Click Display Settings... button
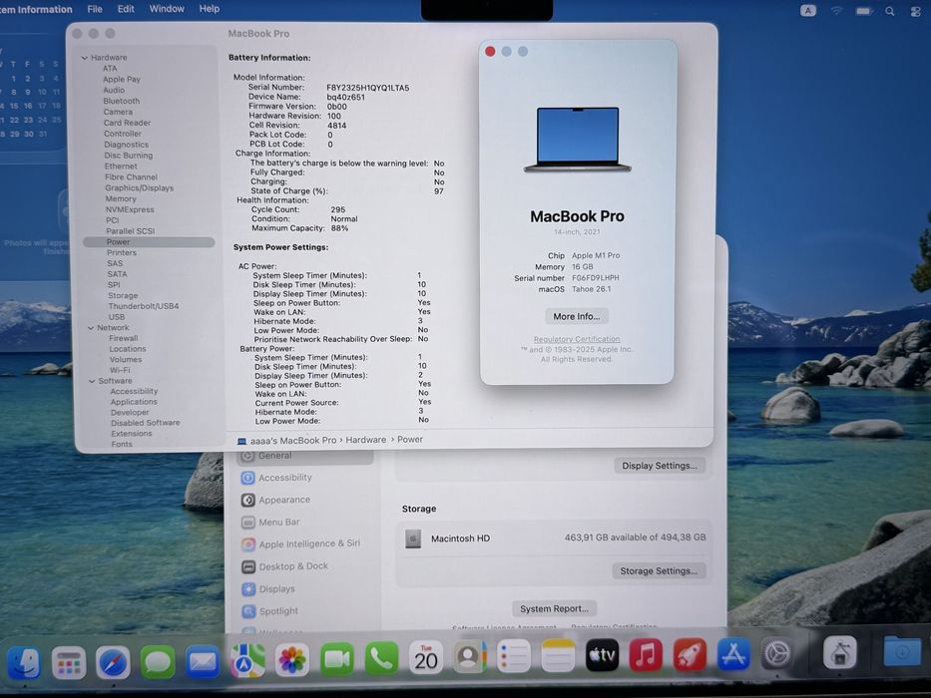The image size is (931, 698). (x=659, y=466)
